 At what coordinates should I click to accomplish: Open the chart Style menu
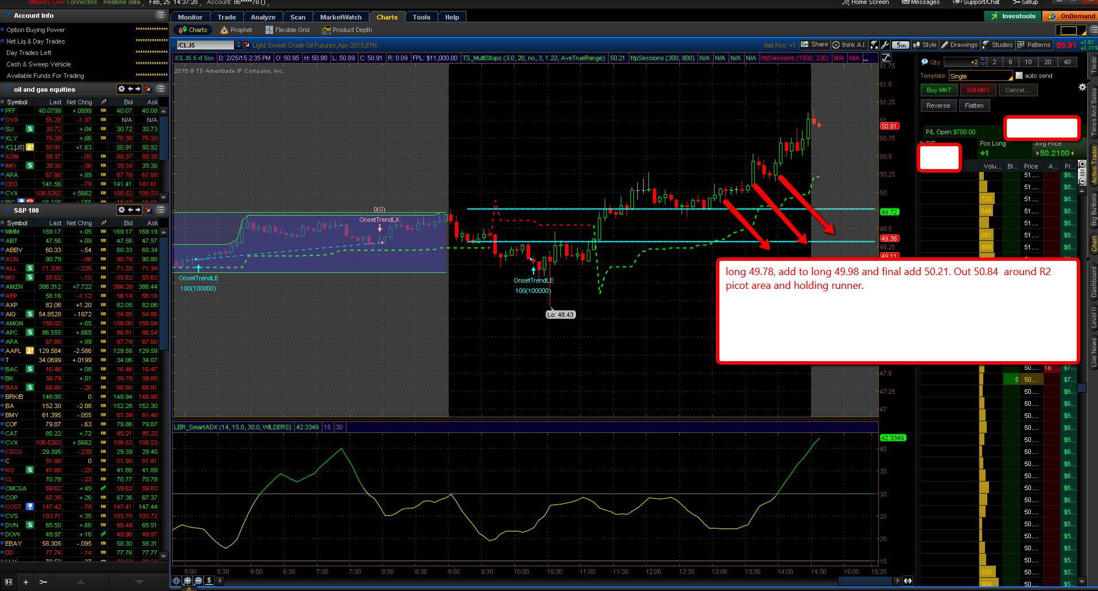point(925,45)
